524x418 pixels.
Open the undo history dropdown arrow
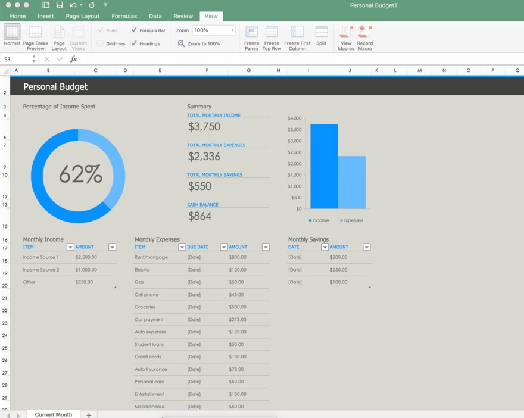tap(81, 5)
